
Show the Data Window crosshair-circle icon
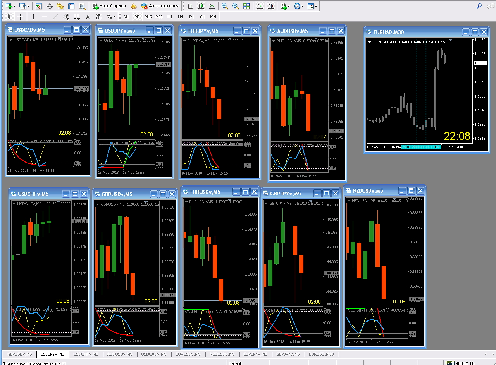click(x=50, y=6)
